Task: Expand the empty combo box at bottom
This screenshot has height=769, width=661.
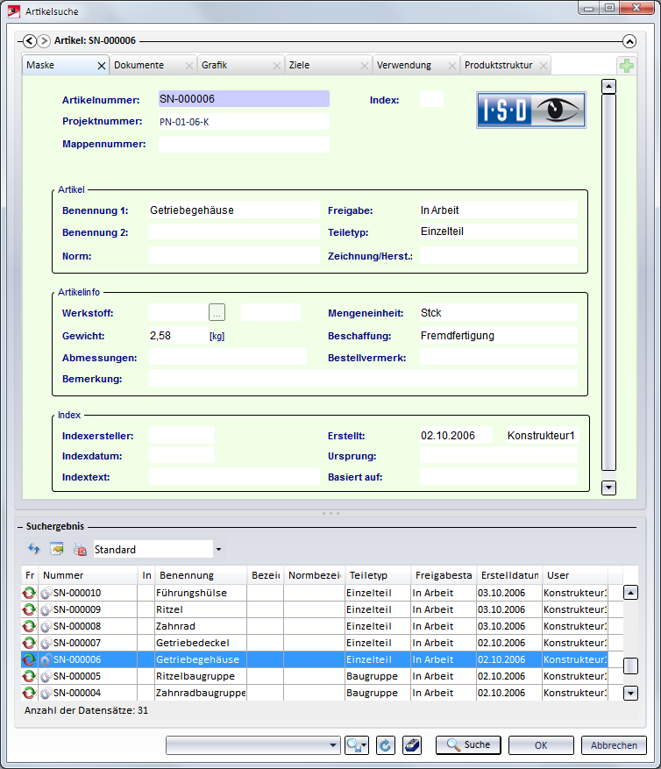Action: click(x=332, y=745)
